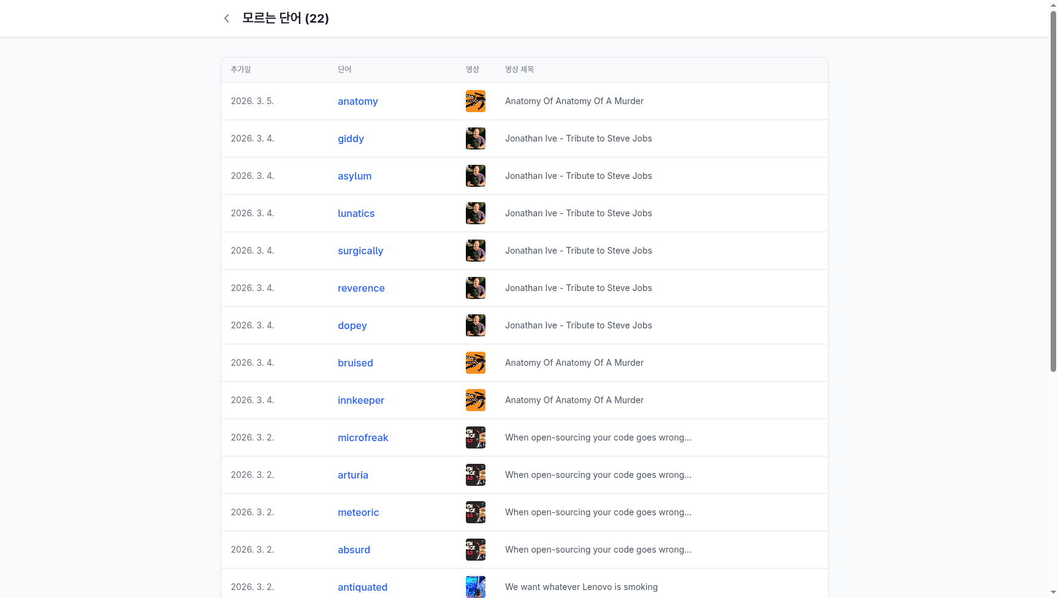Click the word dopey

point(352,325)
